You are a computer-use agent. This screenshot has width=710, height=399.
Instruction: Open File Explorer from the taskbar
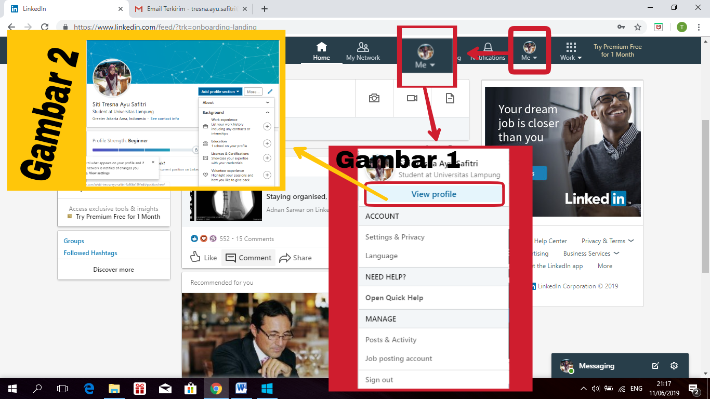[x=114, y=388]
